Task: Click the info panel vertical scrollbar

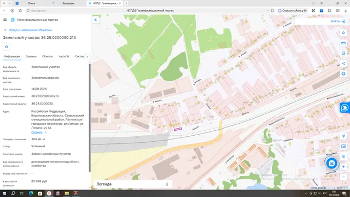Action: [90, 118]
